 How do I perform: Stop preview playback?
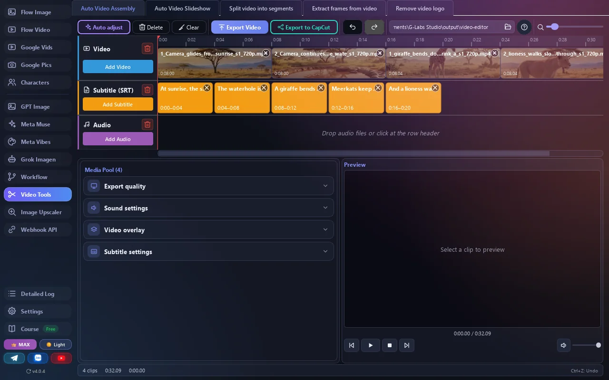pos(390,345)
